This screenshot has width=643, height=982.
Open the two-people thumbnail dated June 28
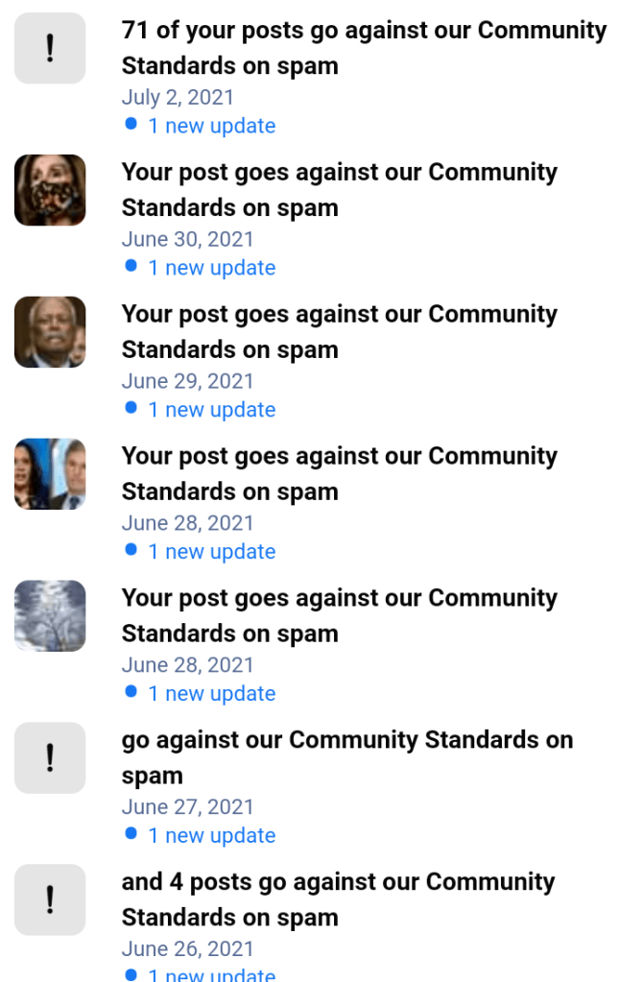click(50, 474)
